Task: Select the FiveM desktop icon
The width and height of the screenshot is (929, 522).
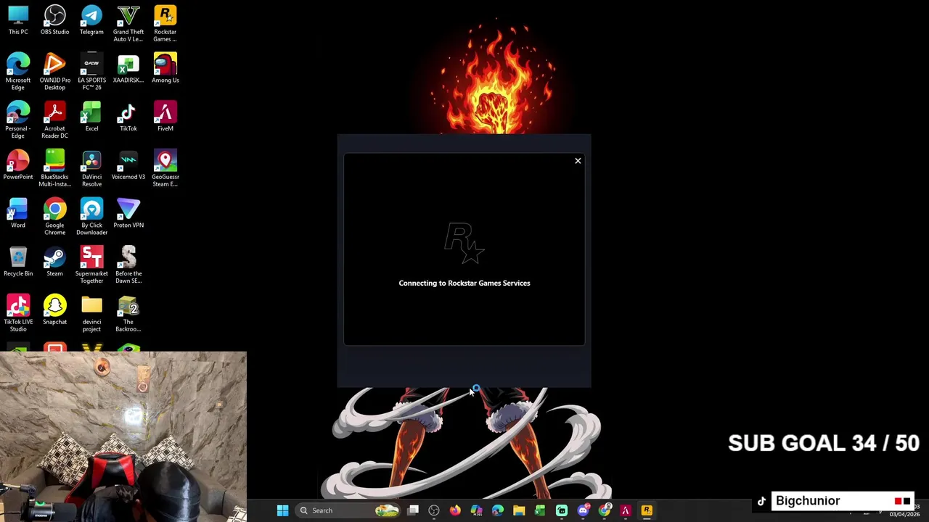Action: pos(165,117)
